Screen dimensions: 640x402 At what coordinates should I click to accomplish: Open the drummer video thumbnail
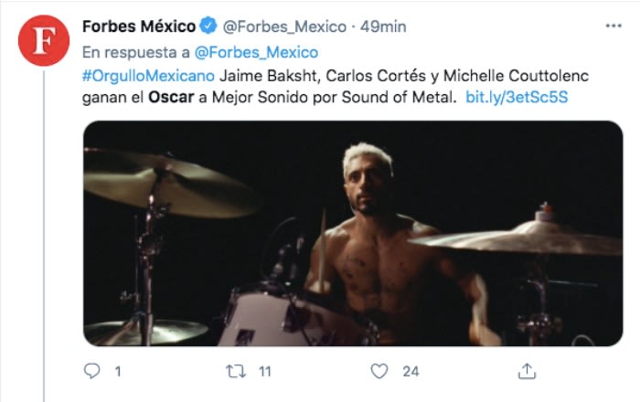pos(353,233)
